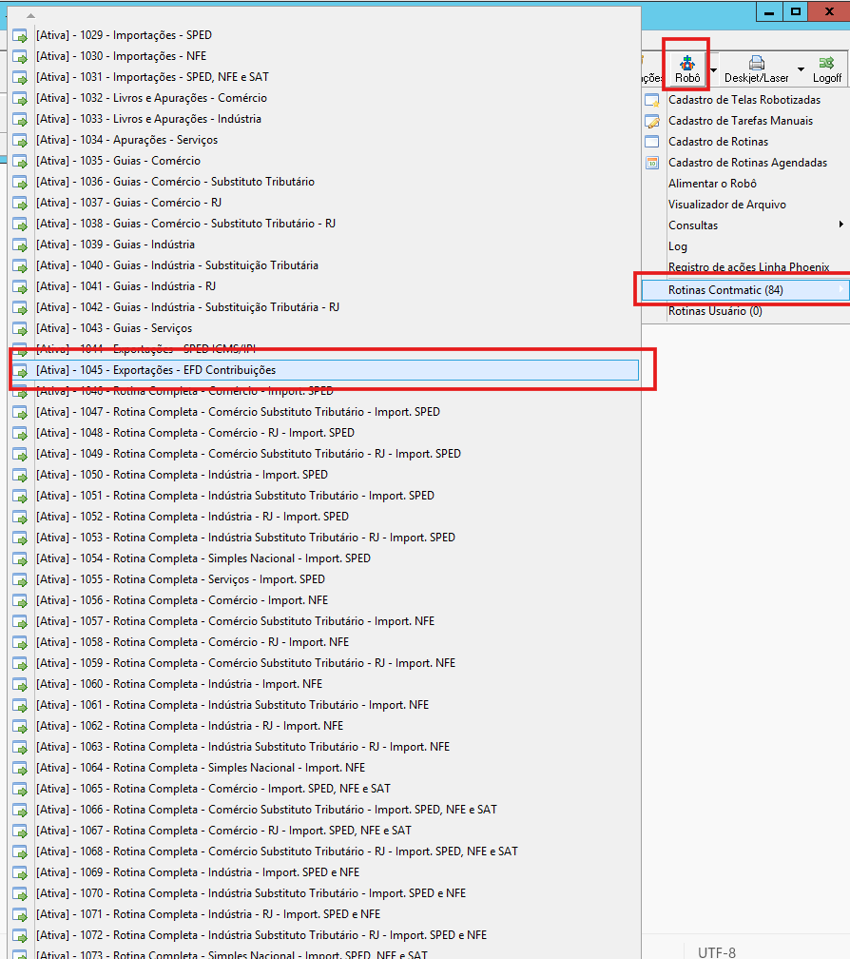850x959 pixels.
Task: Click the arrow icon of routine 1035 Guias - Comércio
Action: click(x=20, y=162)
